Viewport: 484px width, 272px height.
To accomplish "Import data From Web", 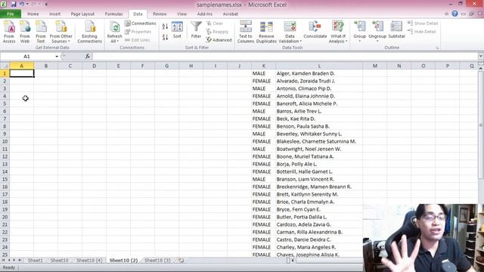I will pyautogui.click(x=25, y=32).
